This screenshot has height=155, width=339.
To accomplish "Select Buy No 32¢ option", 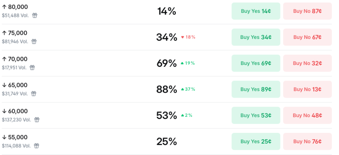I will click(x=307, y=63).
